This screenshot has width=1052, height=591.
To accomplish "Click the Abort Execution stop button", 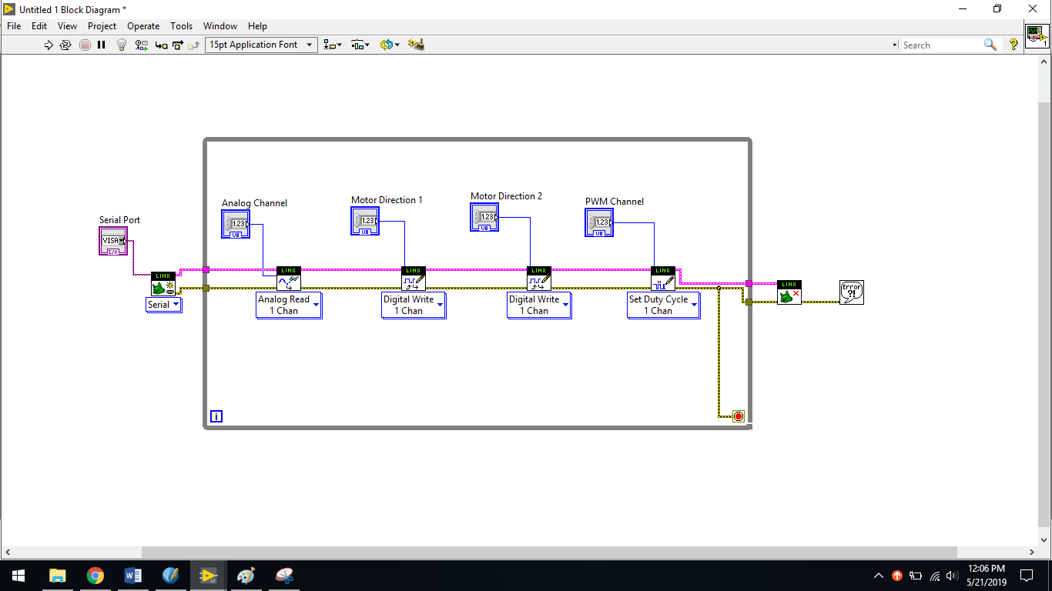I will [85, 45].
